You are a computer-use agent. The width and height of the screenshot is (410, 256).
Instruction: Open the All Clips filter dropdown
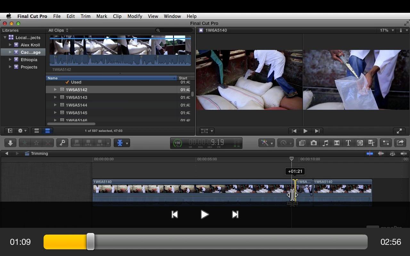point(58,30)
